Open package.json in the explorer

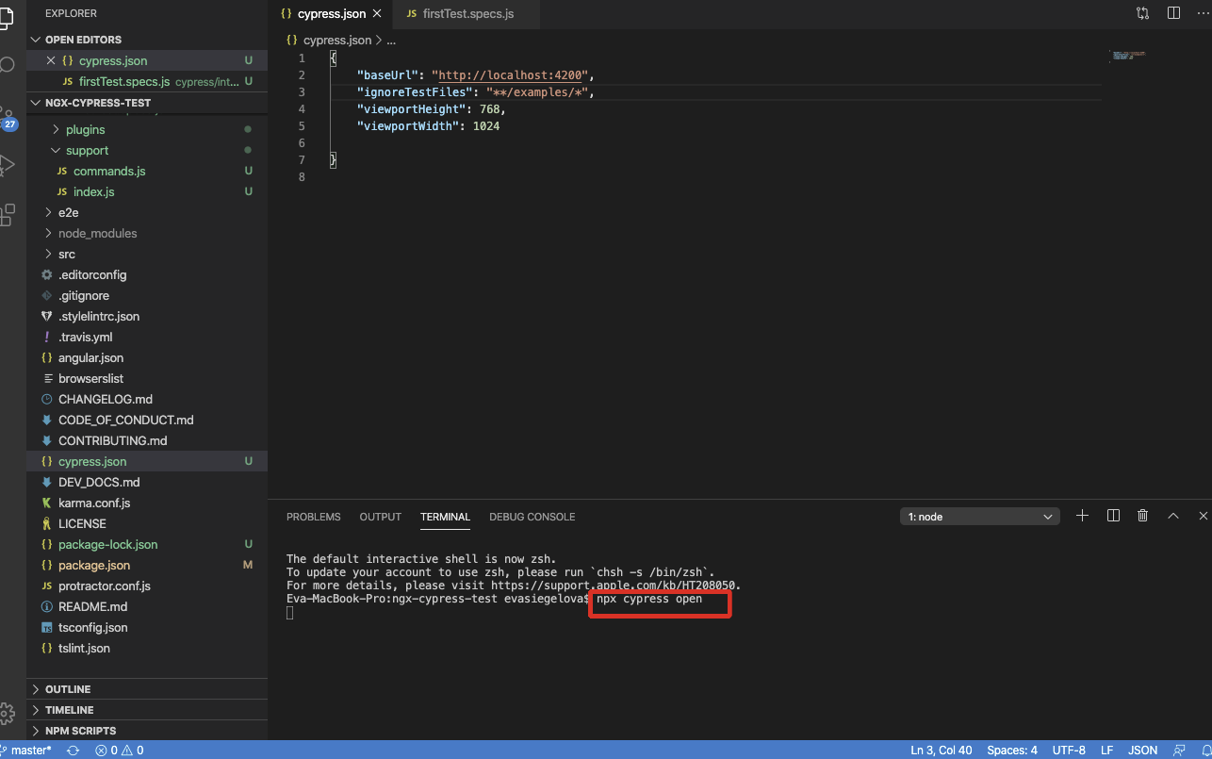94,565
